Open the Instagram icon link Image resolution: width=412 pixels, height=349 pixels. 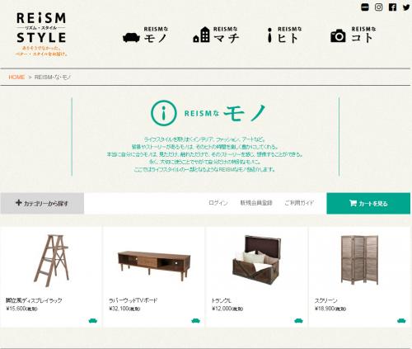[x=378, y=7]
